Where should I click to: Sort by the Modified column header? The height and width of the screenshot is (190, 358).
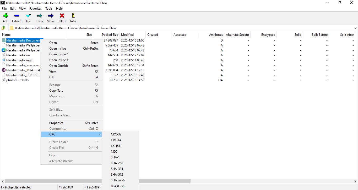[x=127, y=35]
